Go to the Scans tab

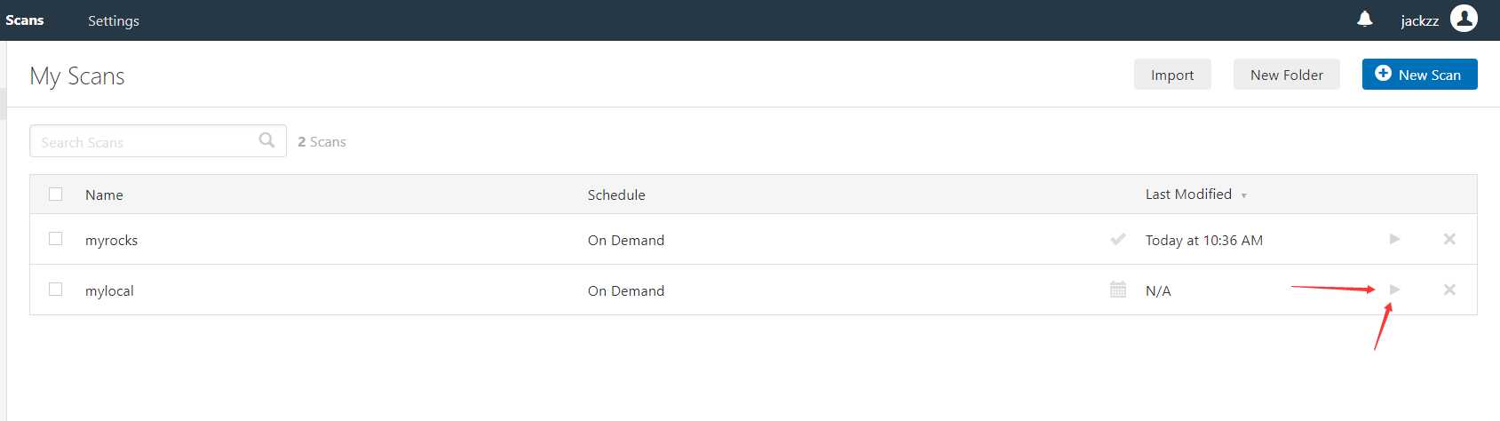tap(25, 20)
